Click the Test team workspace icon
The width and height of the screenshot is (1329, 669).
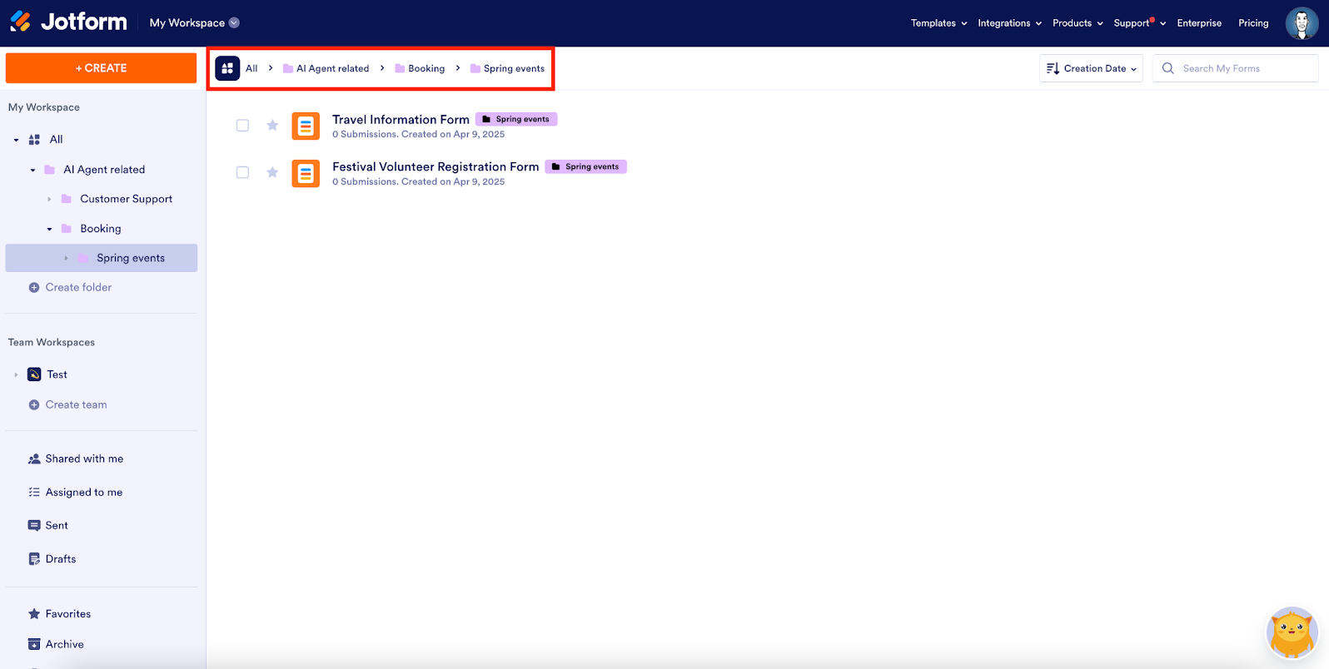click(x=34, y=374)
